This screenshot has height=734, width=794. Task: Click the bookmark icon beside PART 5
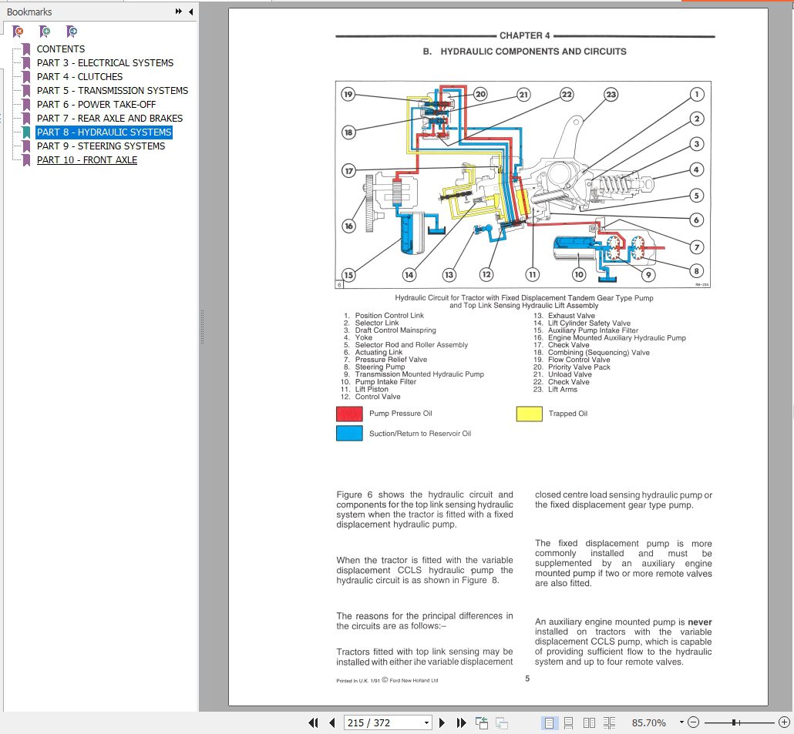(26, 91)
